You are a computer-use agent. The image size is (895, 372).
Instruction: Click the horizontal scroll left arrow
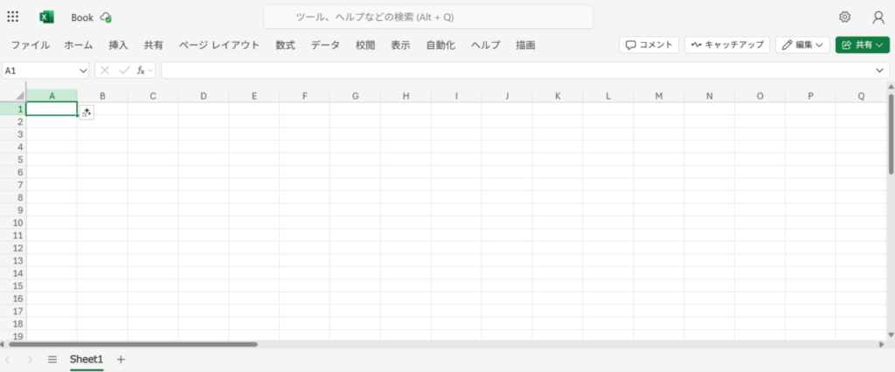pos(3,345)
